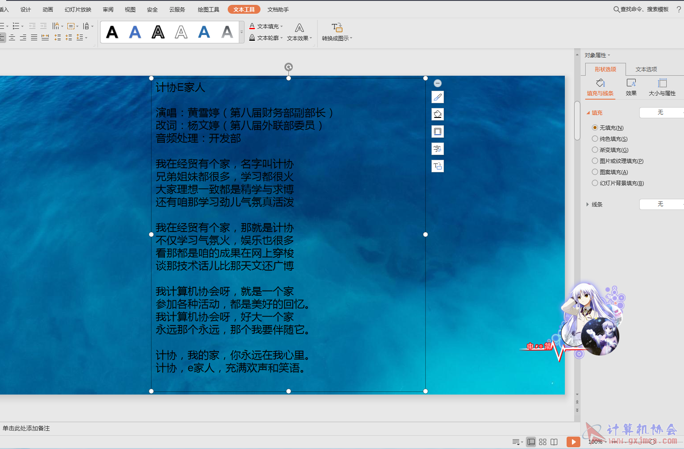Viewport: 684px width, 449px height.
Task: Open the 动画 (Animation) menu tab
Action: (x=48, y=9)
